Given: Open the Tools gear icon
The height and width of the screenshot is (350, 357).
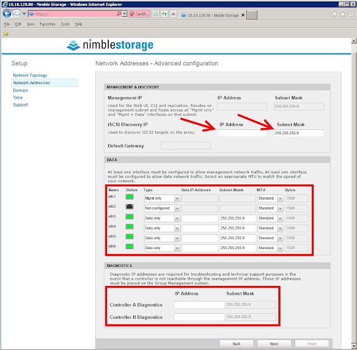Looking at the screenshot, I should pos(351,14).
